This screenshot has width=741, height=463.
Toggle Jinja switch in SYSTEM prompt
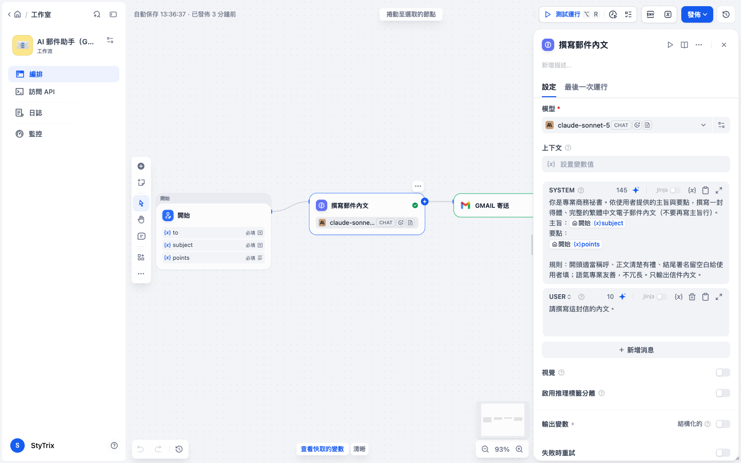point(675,190)
